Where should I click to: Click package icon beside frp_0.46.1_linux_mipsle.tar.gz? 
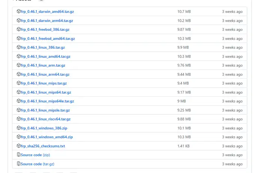(x=19, y=110)
